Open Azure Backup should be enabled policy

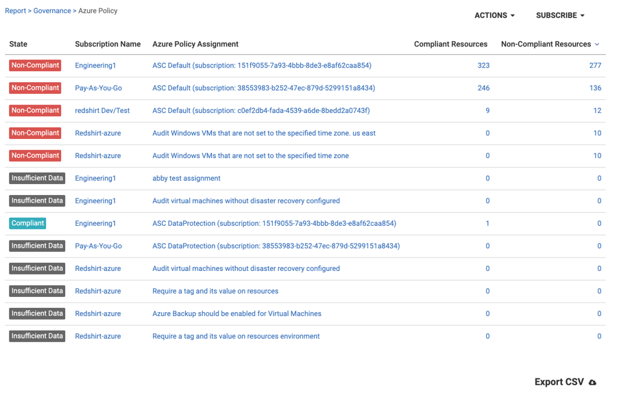pos(236,313)
